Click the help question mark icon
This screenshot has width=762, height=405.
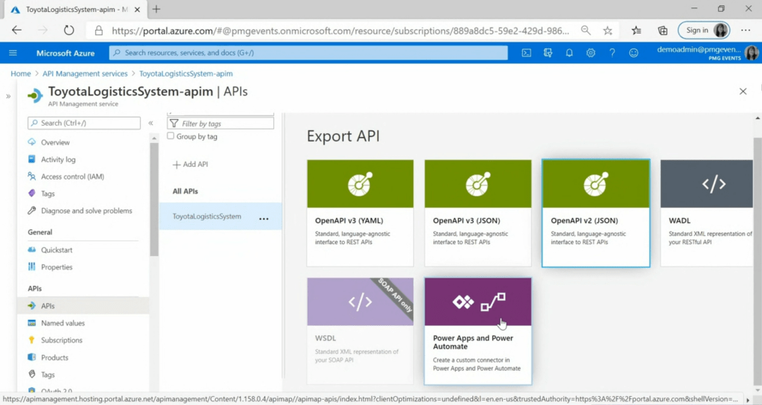tap(612, 53)
